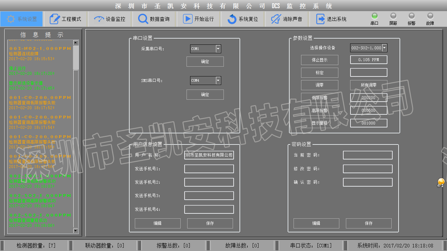Viewport: 447px width, 251px height.
Task: Click the 停止显示 button
Action: pos(320,60)
